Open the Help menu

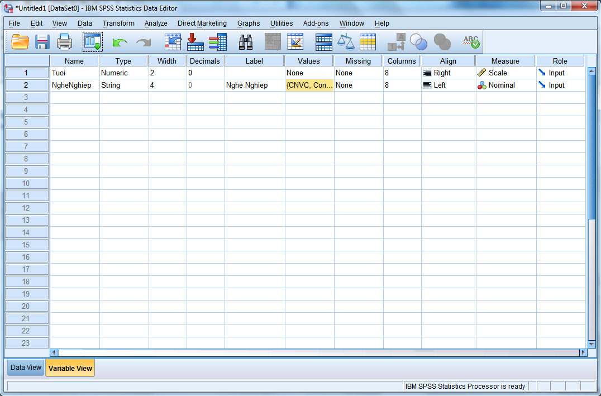tap(381, 23)
